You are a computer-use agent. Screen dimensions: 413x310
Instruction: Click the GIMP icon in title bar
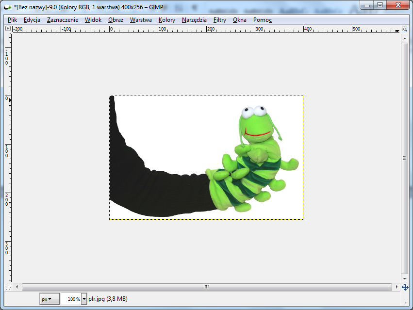point(8,7)
